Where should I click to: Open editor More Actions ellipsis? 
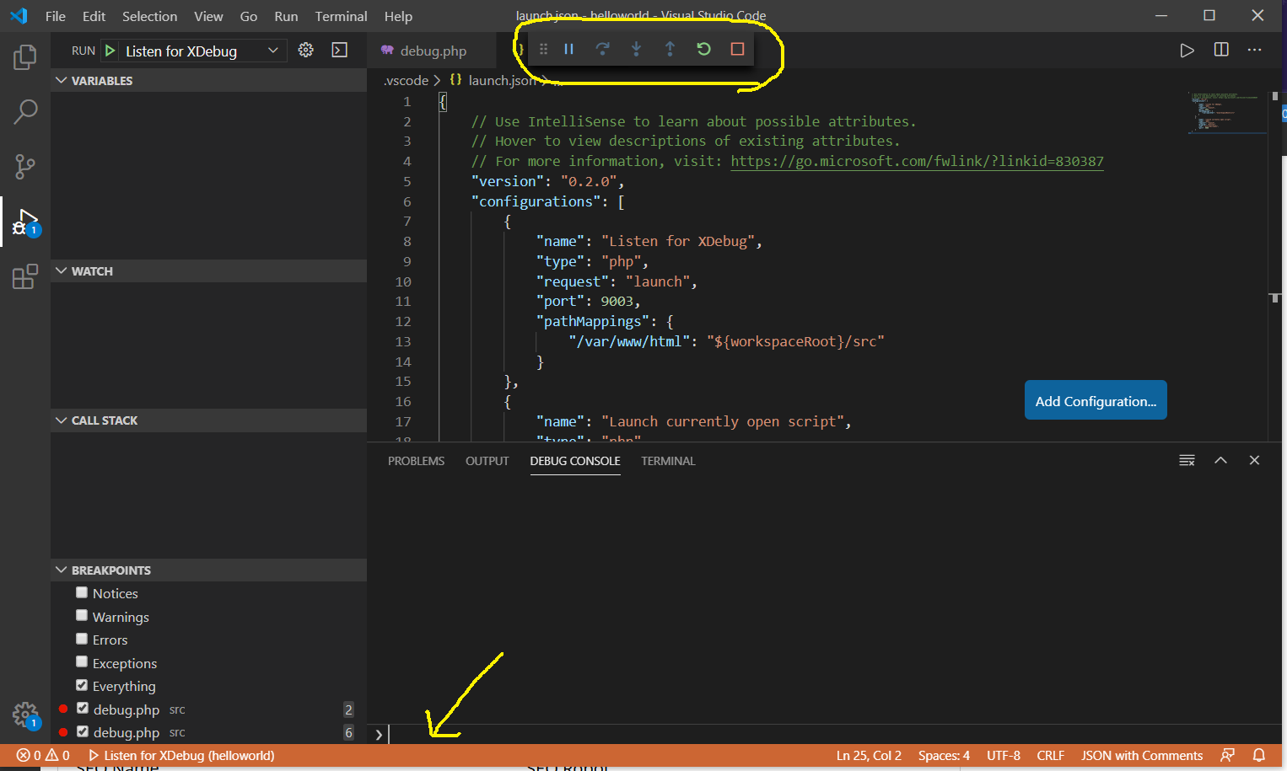click(x=1255, y=50)
